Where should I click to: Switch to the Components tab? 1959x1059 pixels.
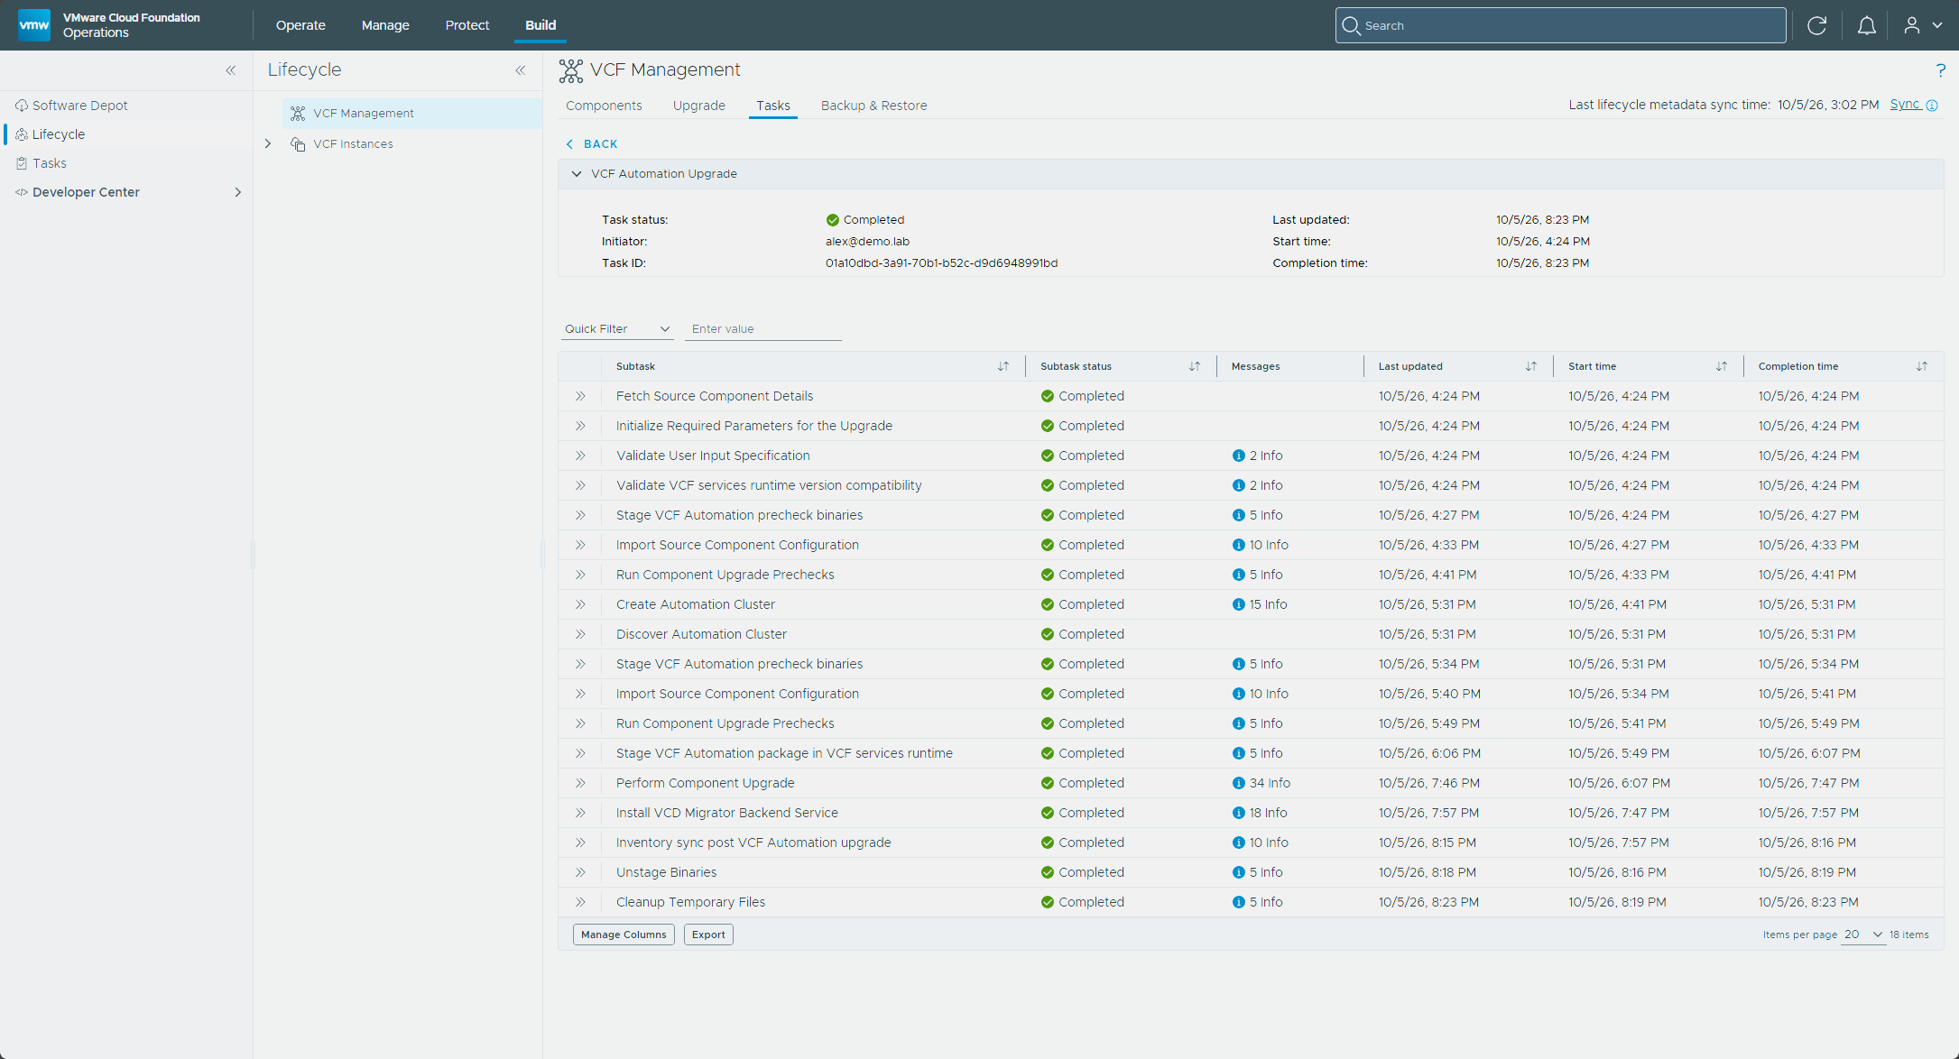click(604, 106)
